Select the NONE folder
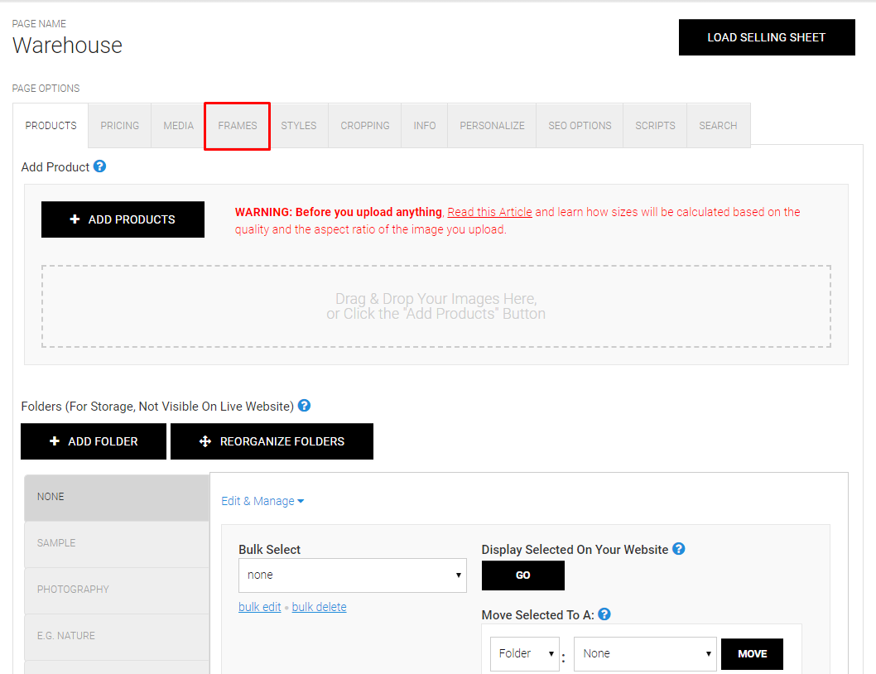The image size is (876, 674). 117,497
